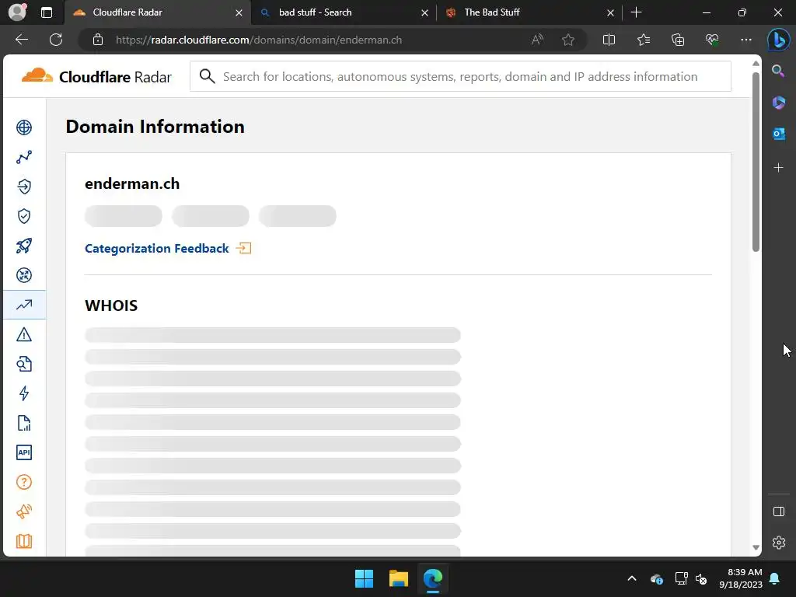796x597 pixels.
Task: Open the document search icon in sidebar
Action: [24, 364]
